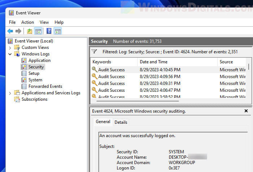Click Audit Success text of 4:09:56 PM event
Viewport: 253px width, 172px height.
click(111, 76)
